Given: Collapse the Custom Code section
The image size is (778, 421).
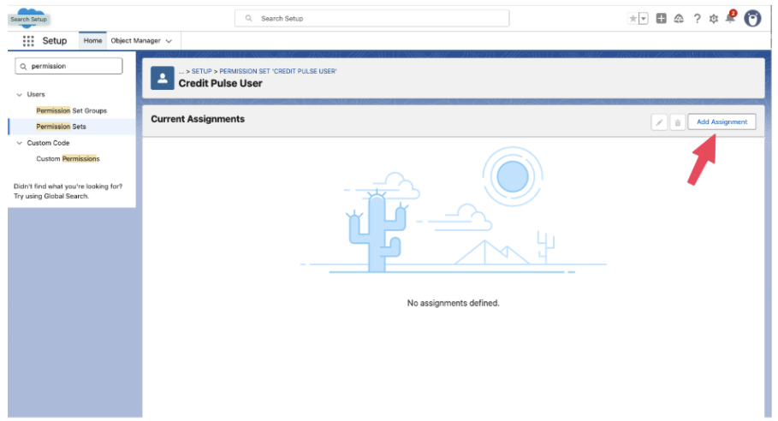Looking at the screenshot, I should coord(20,143).
